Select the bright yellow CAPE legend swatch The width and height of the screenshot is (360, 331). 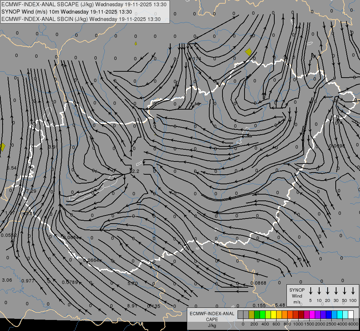274,315
